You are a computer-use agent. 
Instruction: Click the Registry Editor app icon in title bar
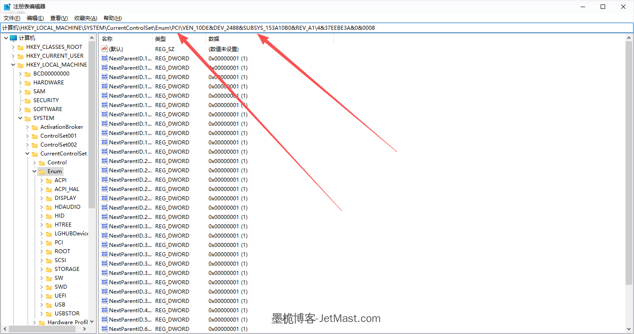coord(7,7)
